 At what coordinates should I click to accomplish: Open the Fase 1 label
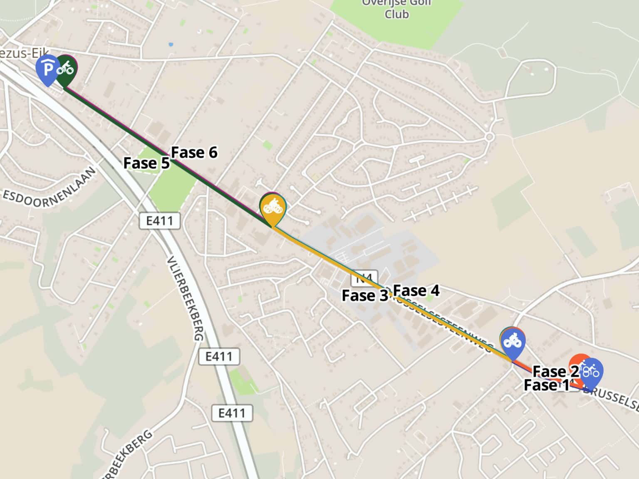pyautogui.click(x=546, y=385)
